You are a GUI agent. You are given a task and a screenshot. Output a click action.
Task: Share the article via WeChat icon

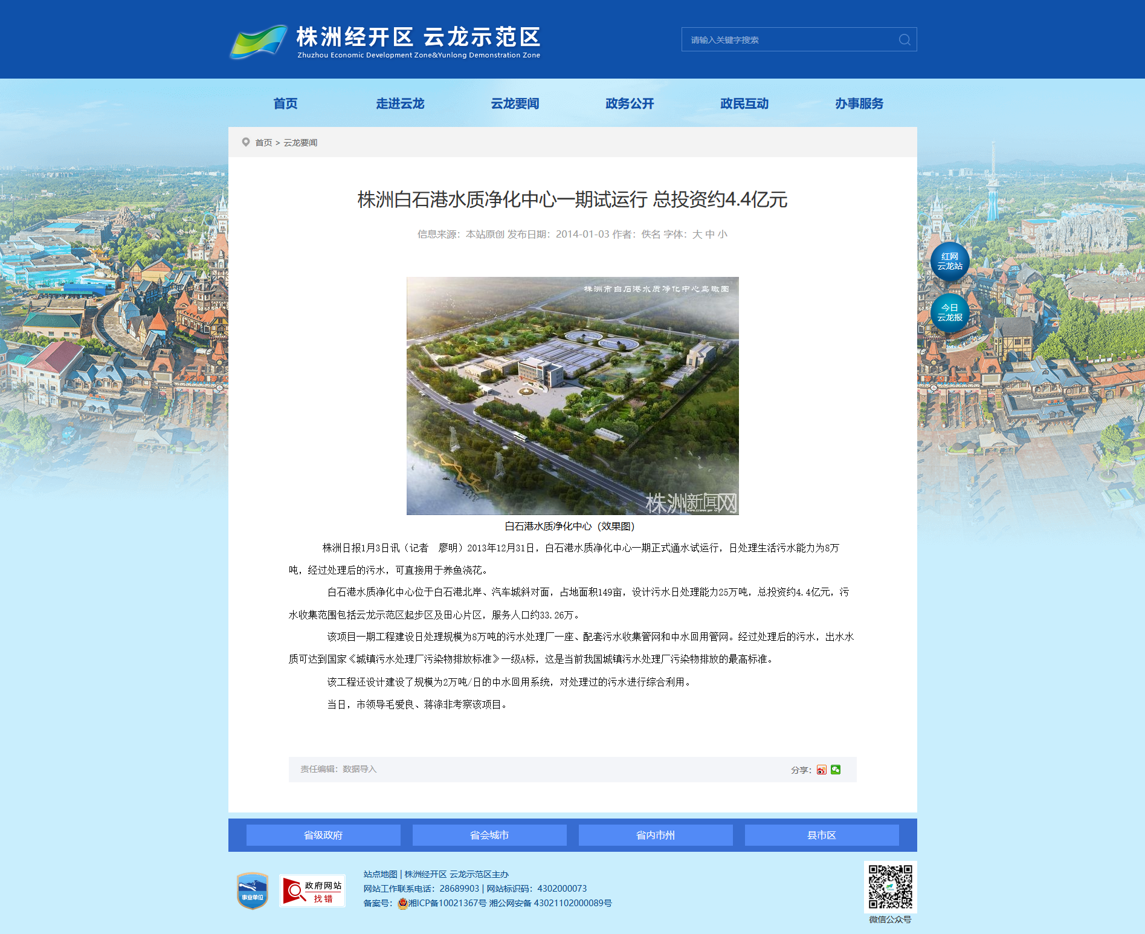point(836,770)
